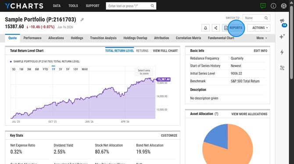Set chart range to 6M

[x=37, y=69]
